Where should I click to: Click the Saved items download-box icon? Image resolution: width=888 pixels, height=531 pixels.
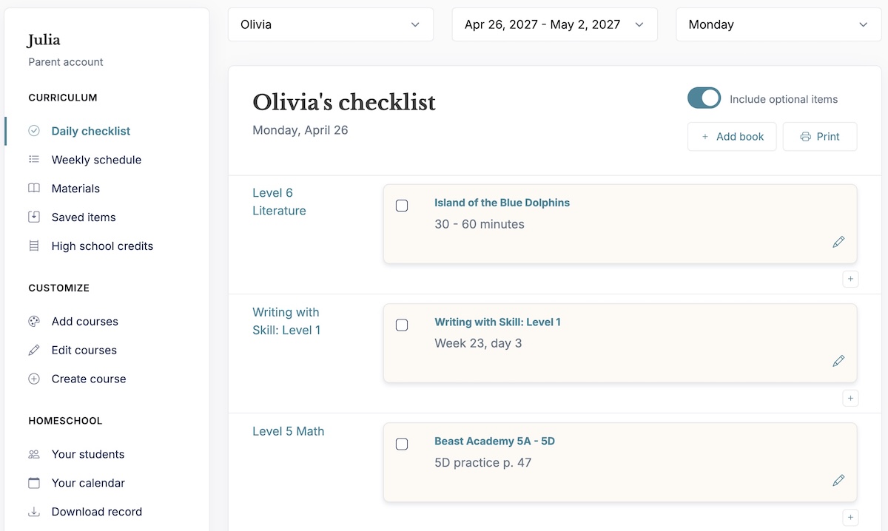(x=34, y=217)
